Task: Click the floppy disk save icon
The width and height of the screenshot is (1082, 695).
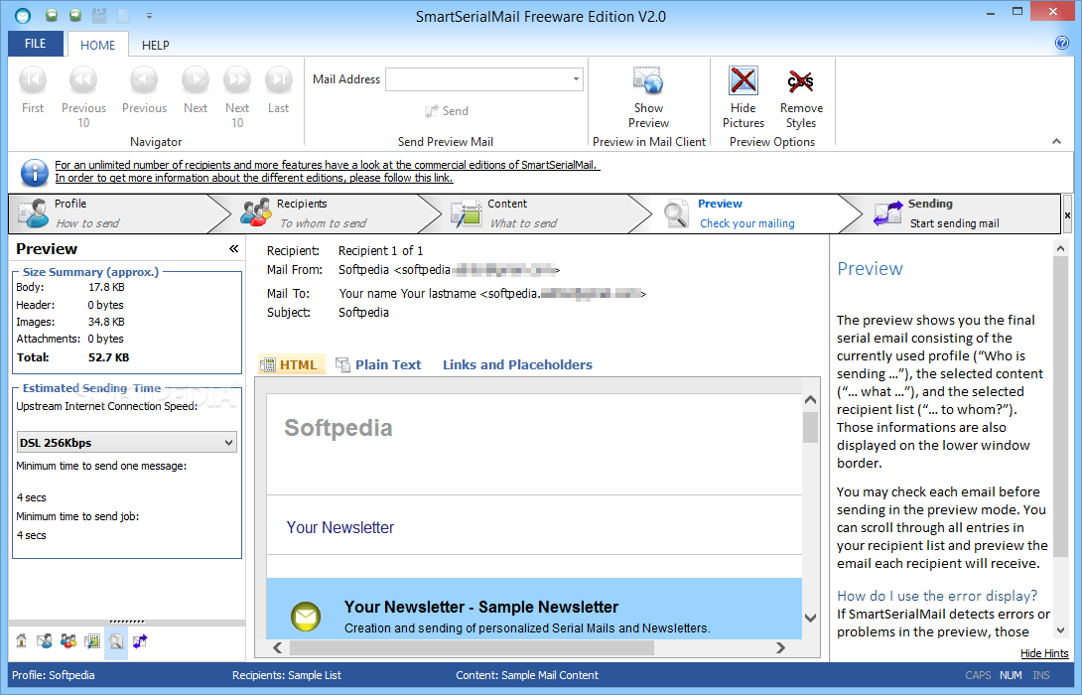Action: (99, 15)
